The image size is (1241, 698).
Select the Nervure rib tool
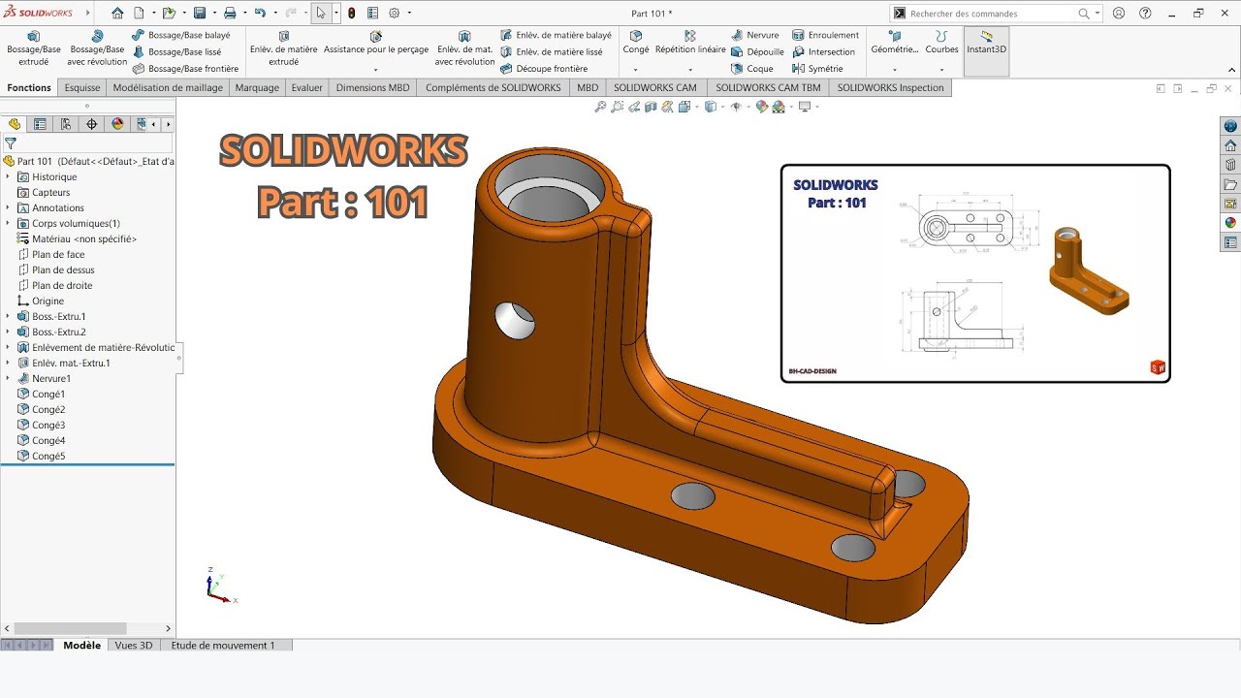pos(754,35)
